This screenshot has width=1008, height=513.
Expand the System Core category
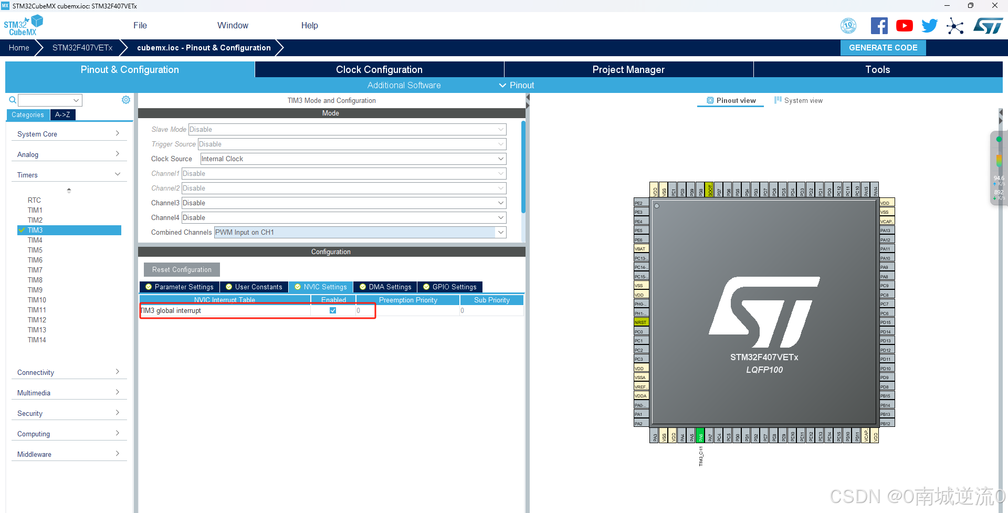click(x=69, y=134)
